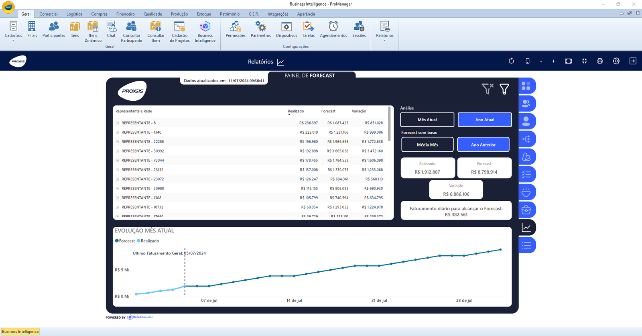Expand row REPRESENTANTE - 30992
The width and height of the screenshot is (642, 336).
pyautogui.click(x=118, y=151)
